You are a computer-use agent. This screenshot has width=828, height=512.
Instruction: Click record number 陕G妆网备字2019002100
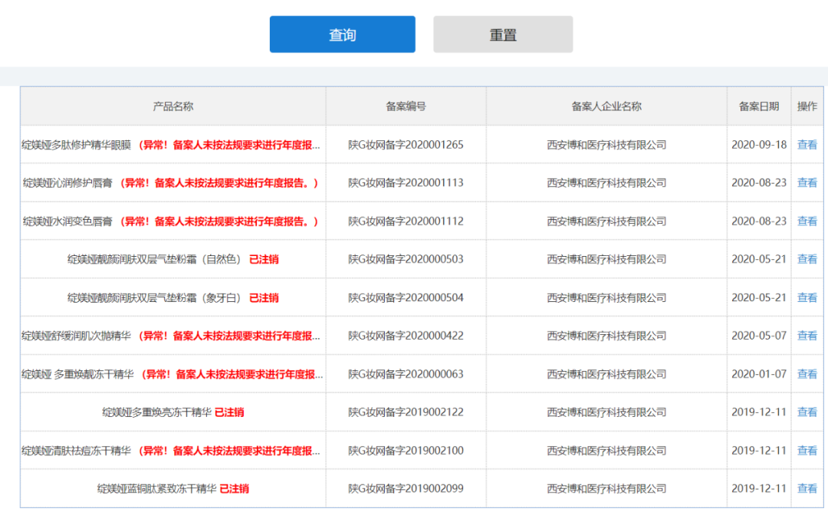point(406,451)
